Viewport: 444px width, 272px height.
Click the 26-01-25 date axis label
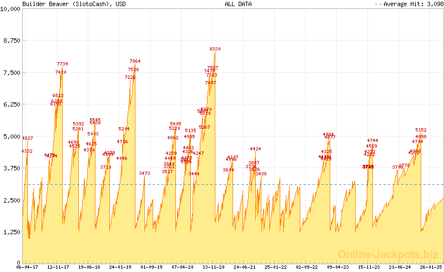click(431, 267)
